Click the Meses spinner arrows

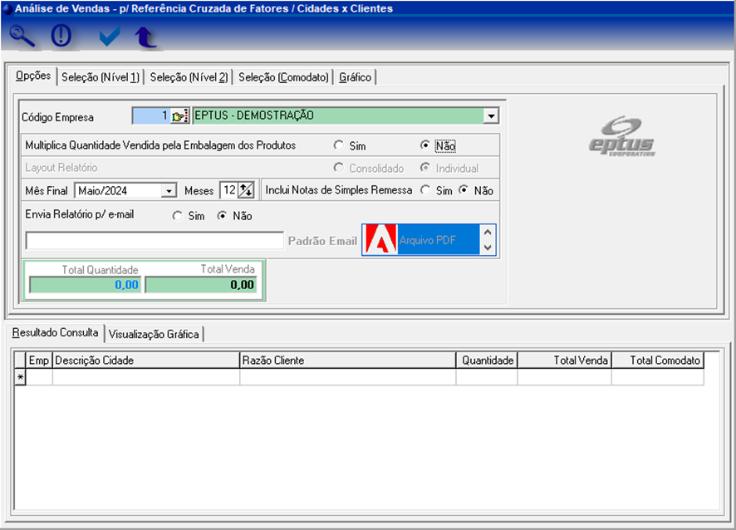(x=247, y=191)
